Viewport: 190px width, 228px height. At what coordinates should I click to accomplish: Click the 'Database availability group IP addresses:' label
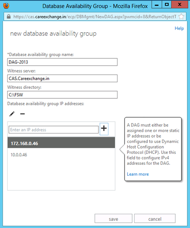[x=45, y=104]
